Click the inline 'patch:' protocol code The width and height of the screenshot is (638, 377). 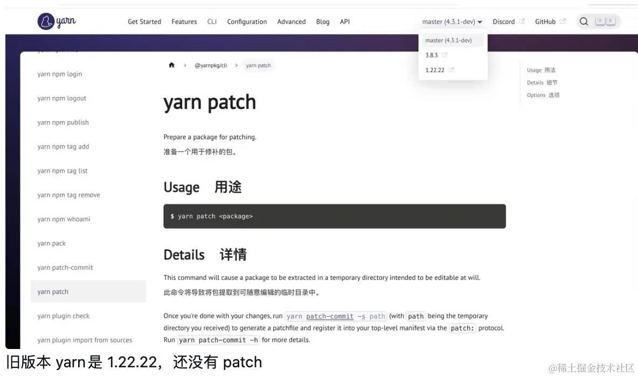462,328
